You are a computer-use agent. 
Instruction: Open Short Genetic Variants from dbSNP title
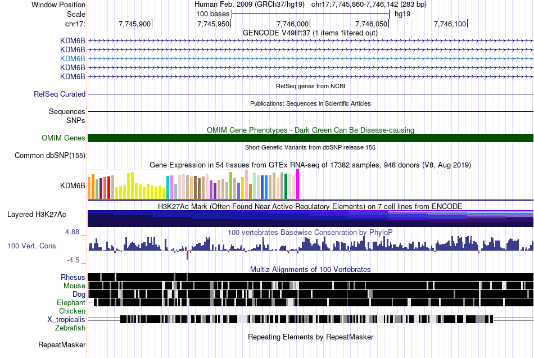point(310,147)
